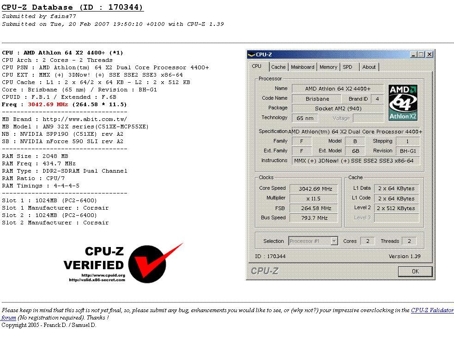The height and width of the screenshot is (350, 454).
Task: Click the Cores count field
Action: [x=368, y=241]
